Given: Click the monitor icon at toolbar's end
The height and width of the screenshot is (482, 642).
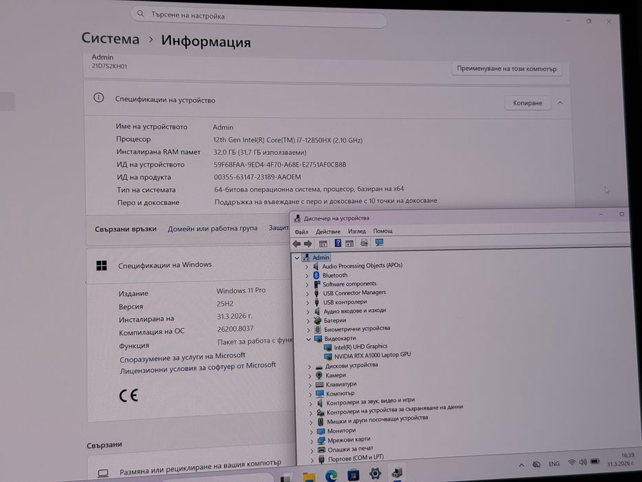Looking at the screenshot, I should click(380, 242).
